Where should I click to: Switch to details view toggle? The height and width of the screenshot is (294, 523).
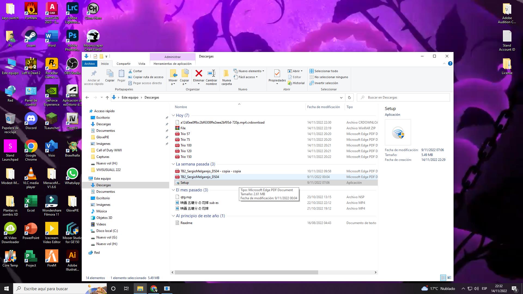point(443,278)
